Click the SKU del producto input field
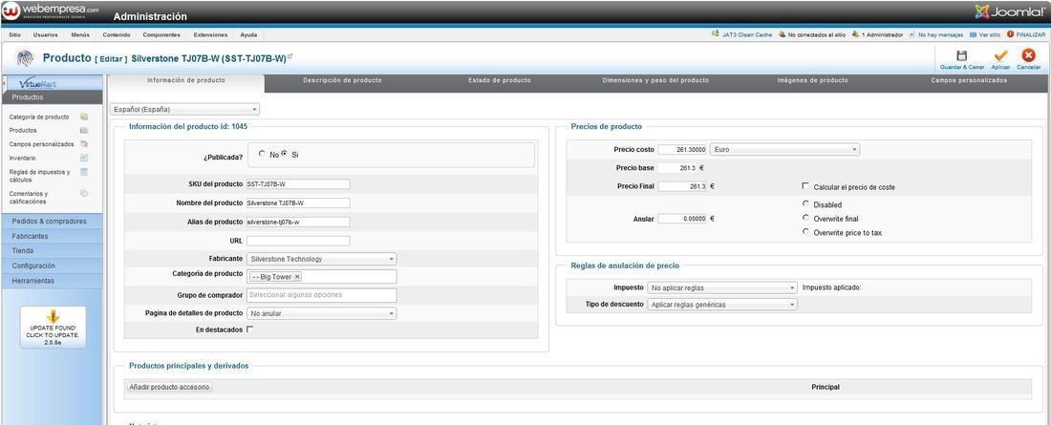 [x=298, y=184]
